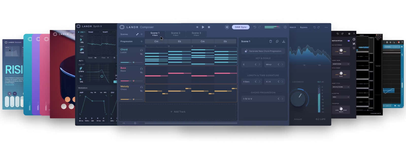This screenshot has height=147, width=406.
Task: Play the Composer scene
Action: point(203,27)
